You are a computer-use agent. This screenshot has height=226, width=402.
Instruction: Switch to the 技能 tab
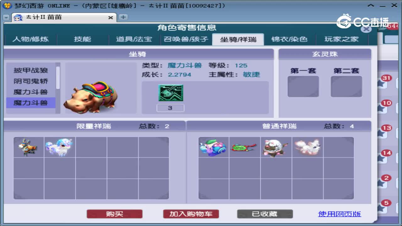tap(82, 39)
